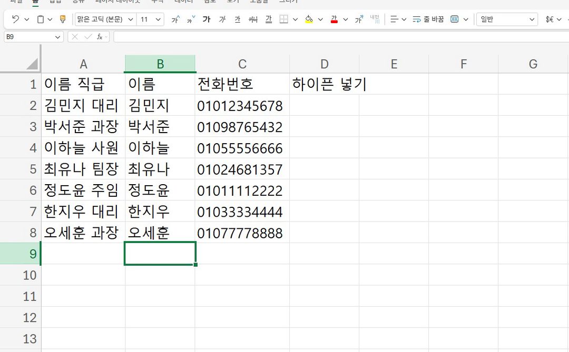Toggle double underline formatting
Screen dimensions: 569x352
269,19
